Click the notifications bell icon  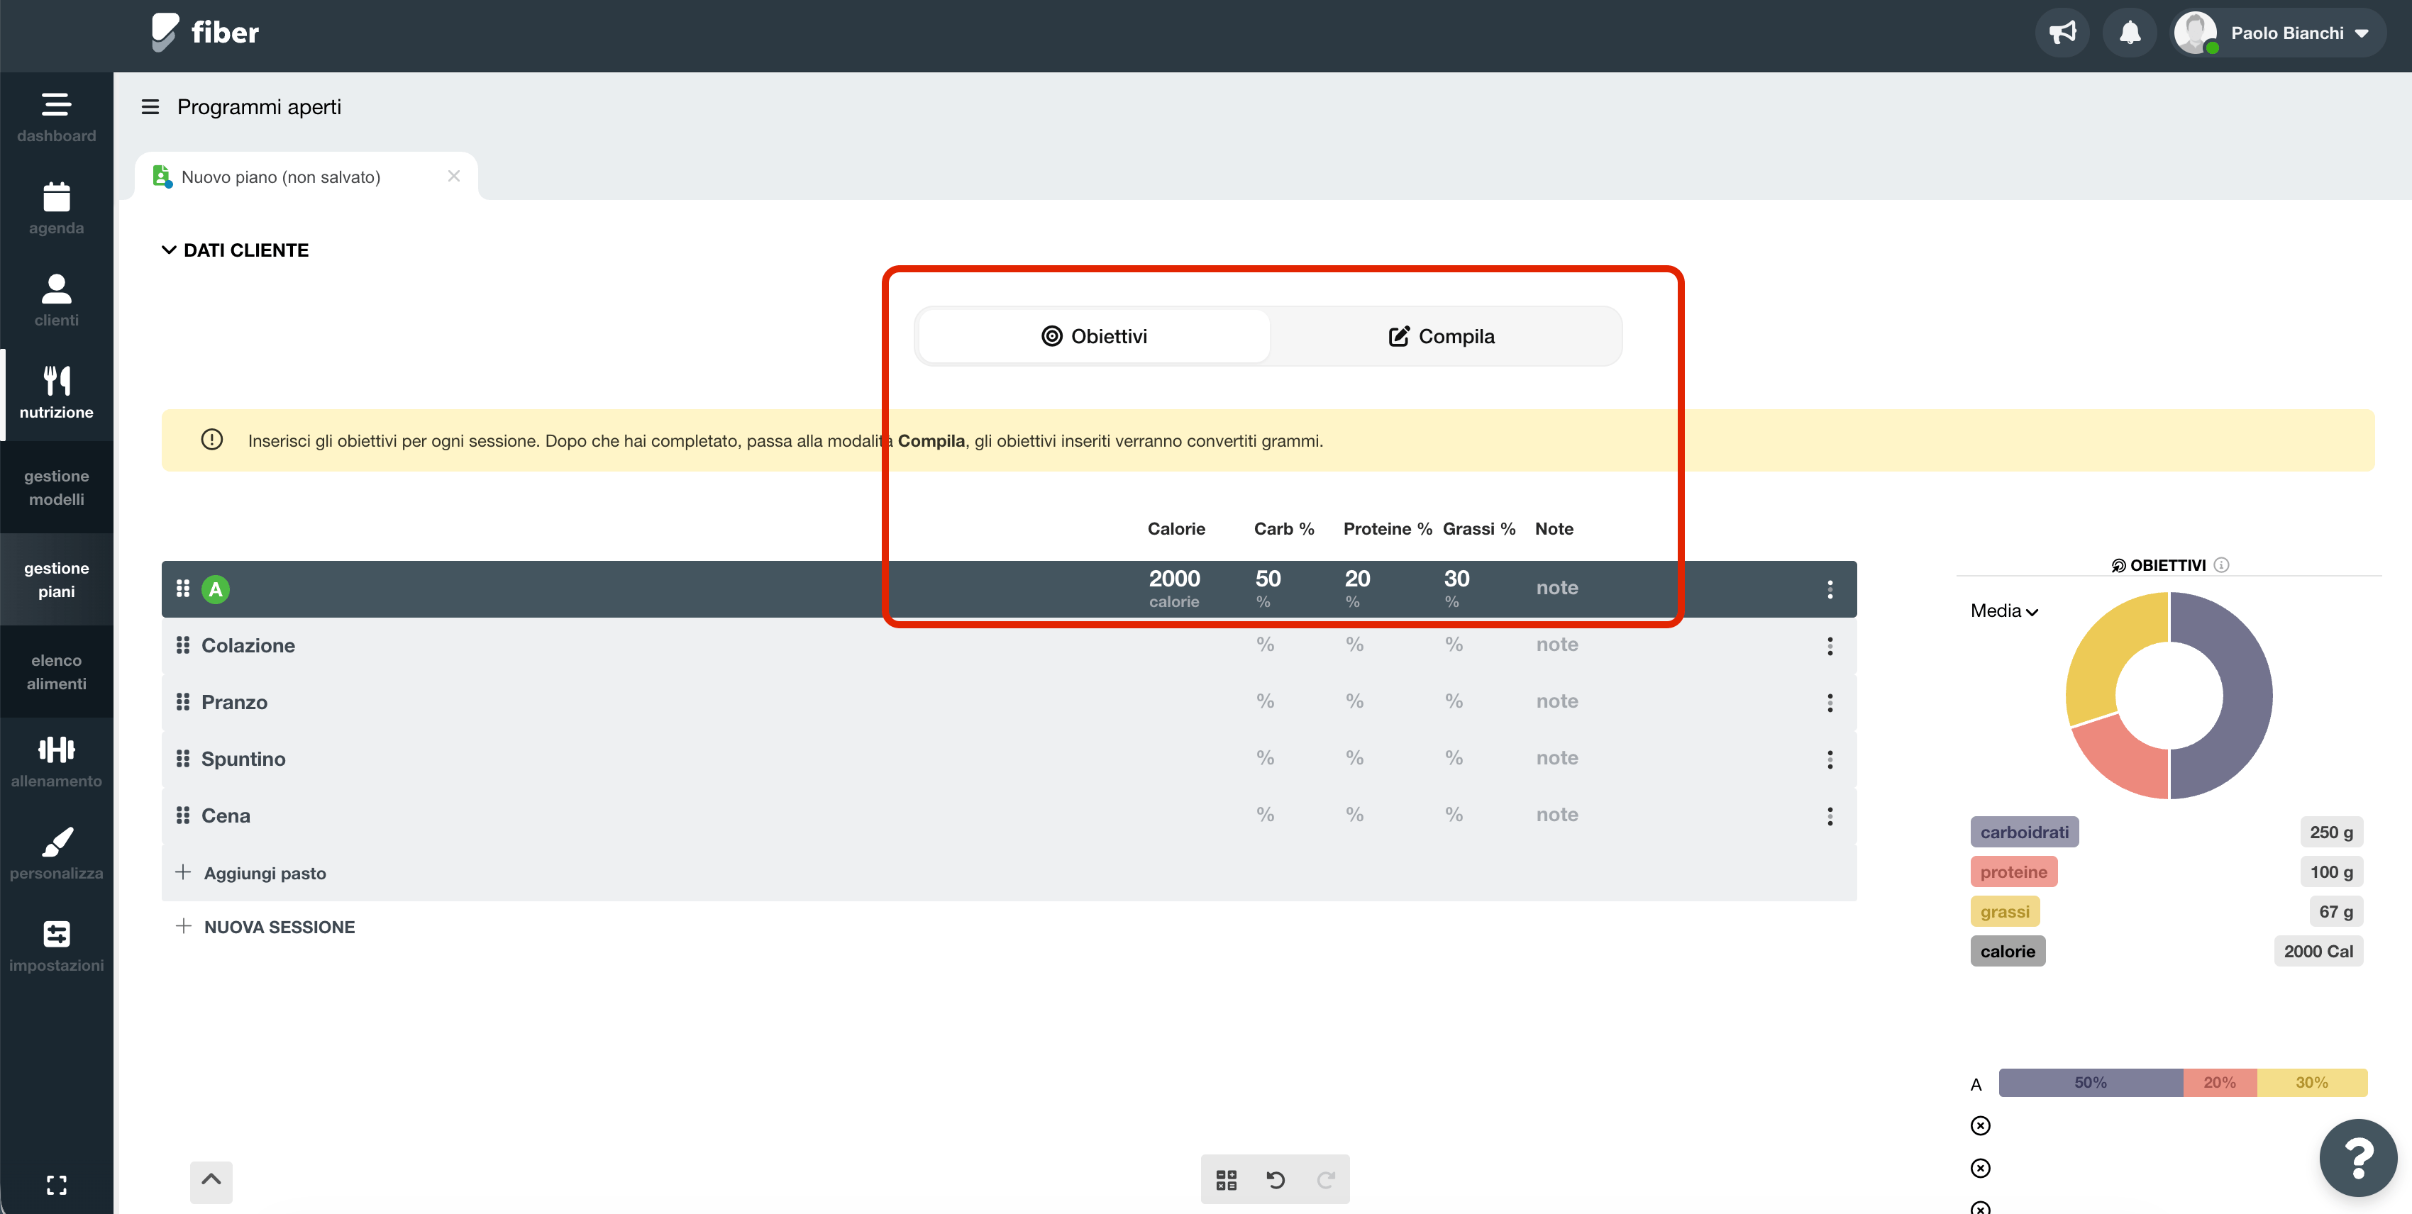pyautogui.click(x=2129, y=33)
